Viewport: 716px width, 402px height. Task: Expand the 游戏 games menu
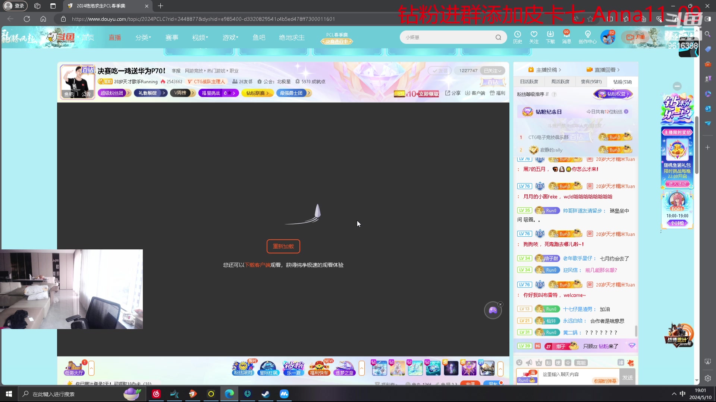(230, 38)
